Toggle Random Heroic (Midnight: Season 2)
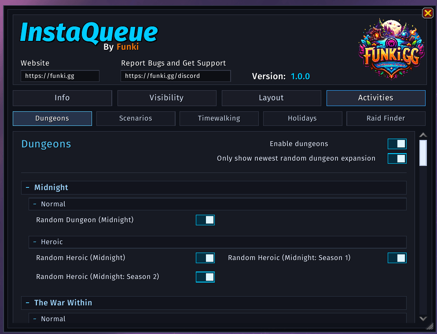This screenshot has width=437, height=334. (x=205, y=277)
